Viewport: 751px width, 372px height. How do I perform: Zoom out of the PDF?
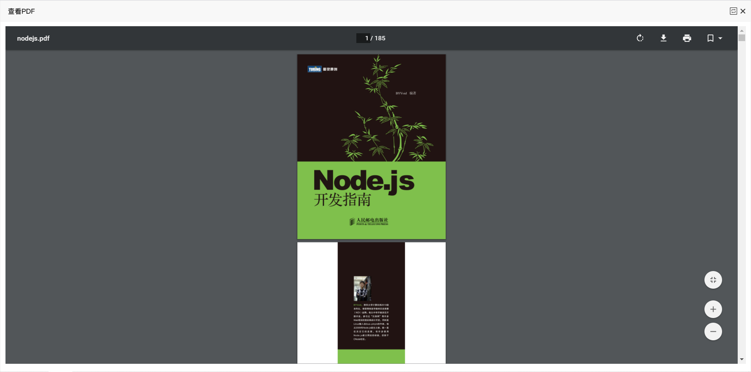713,332
